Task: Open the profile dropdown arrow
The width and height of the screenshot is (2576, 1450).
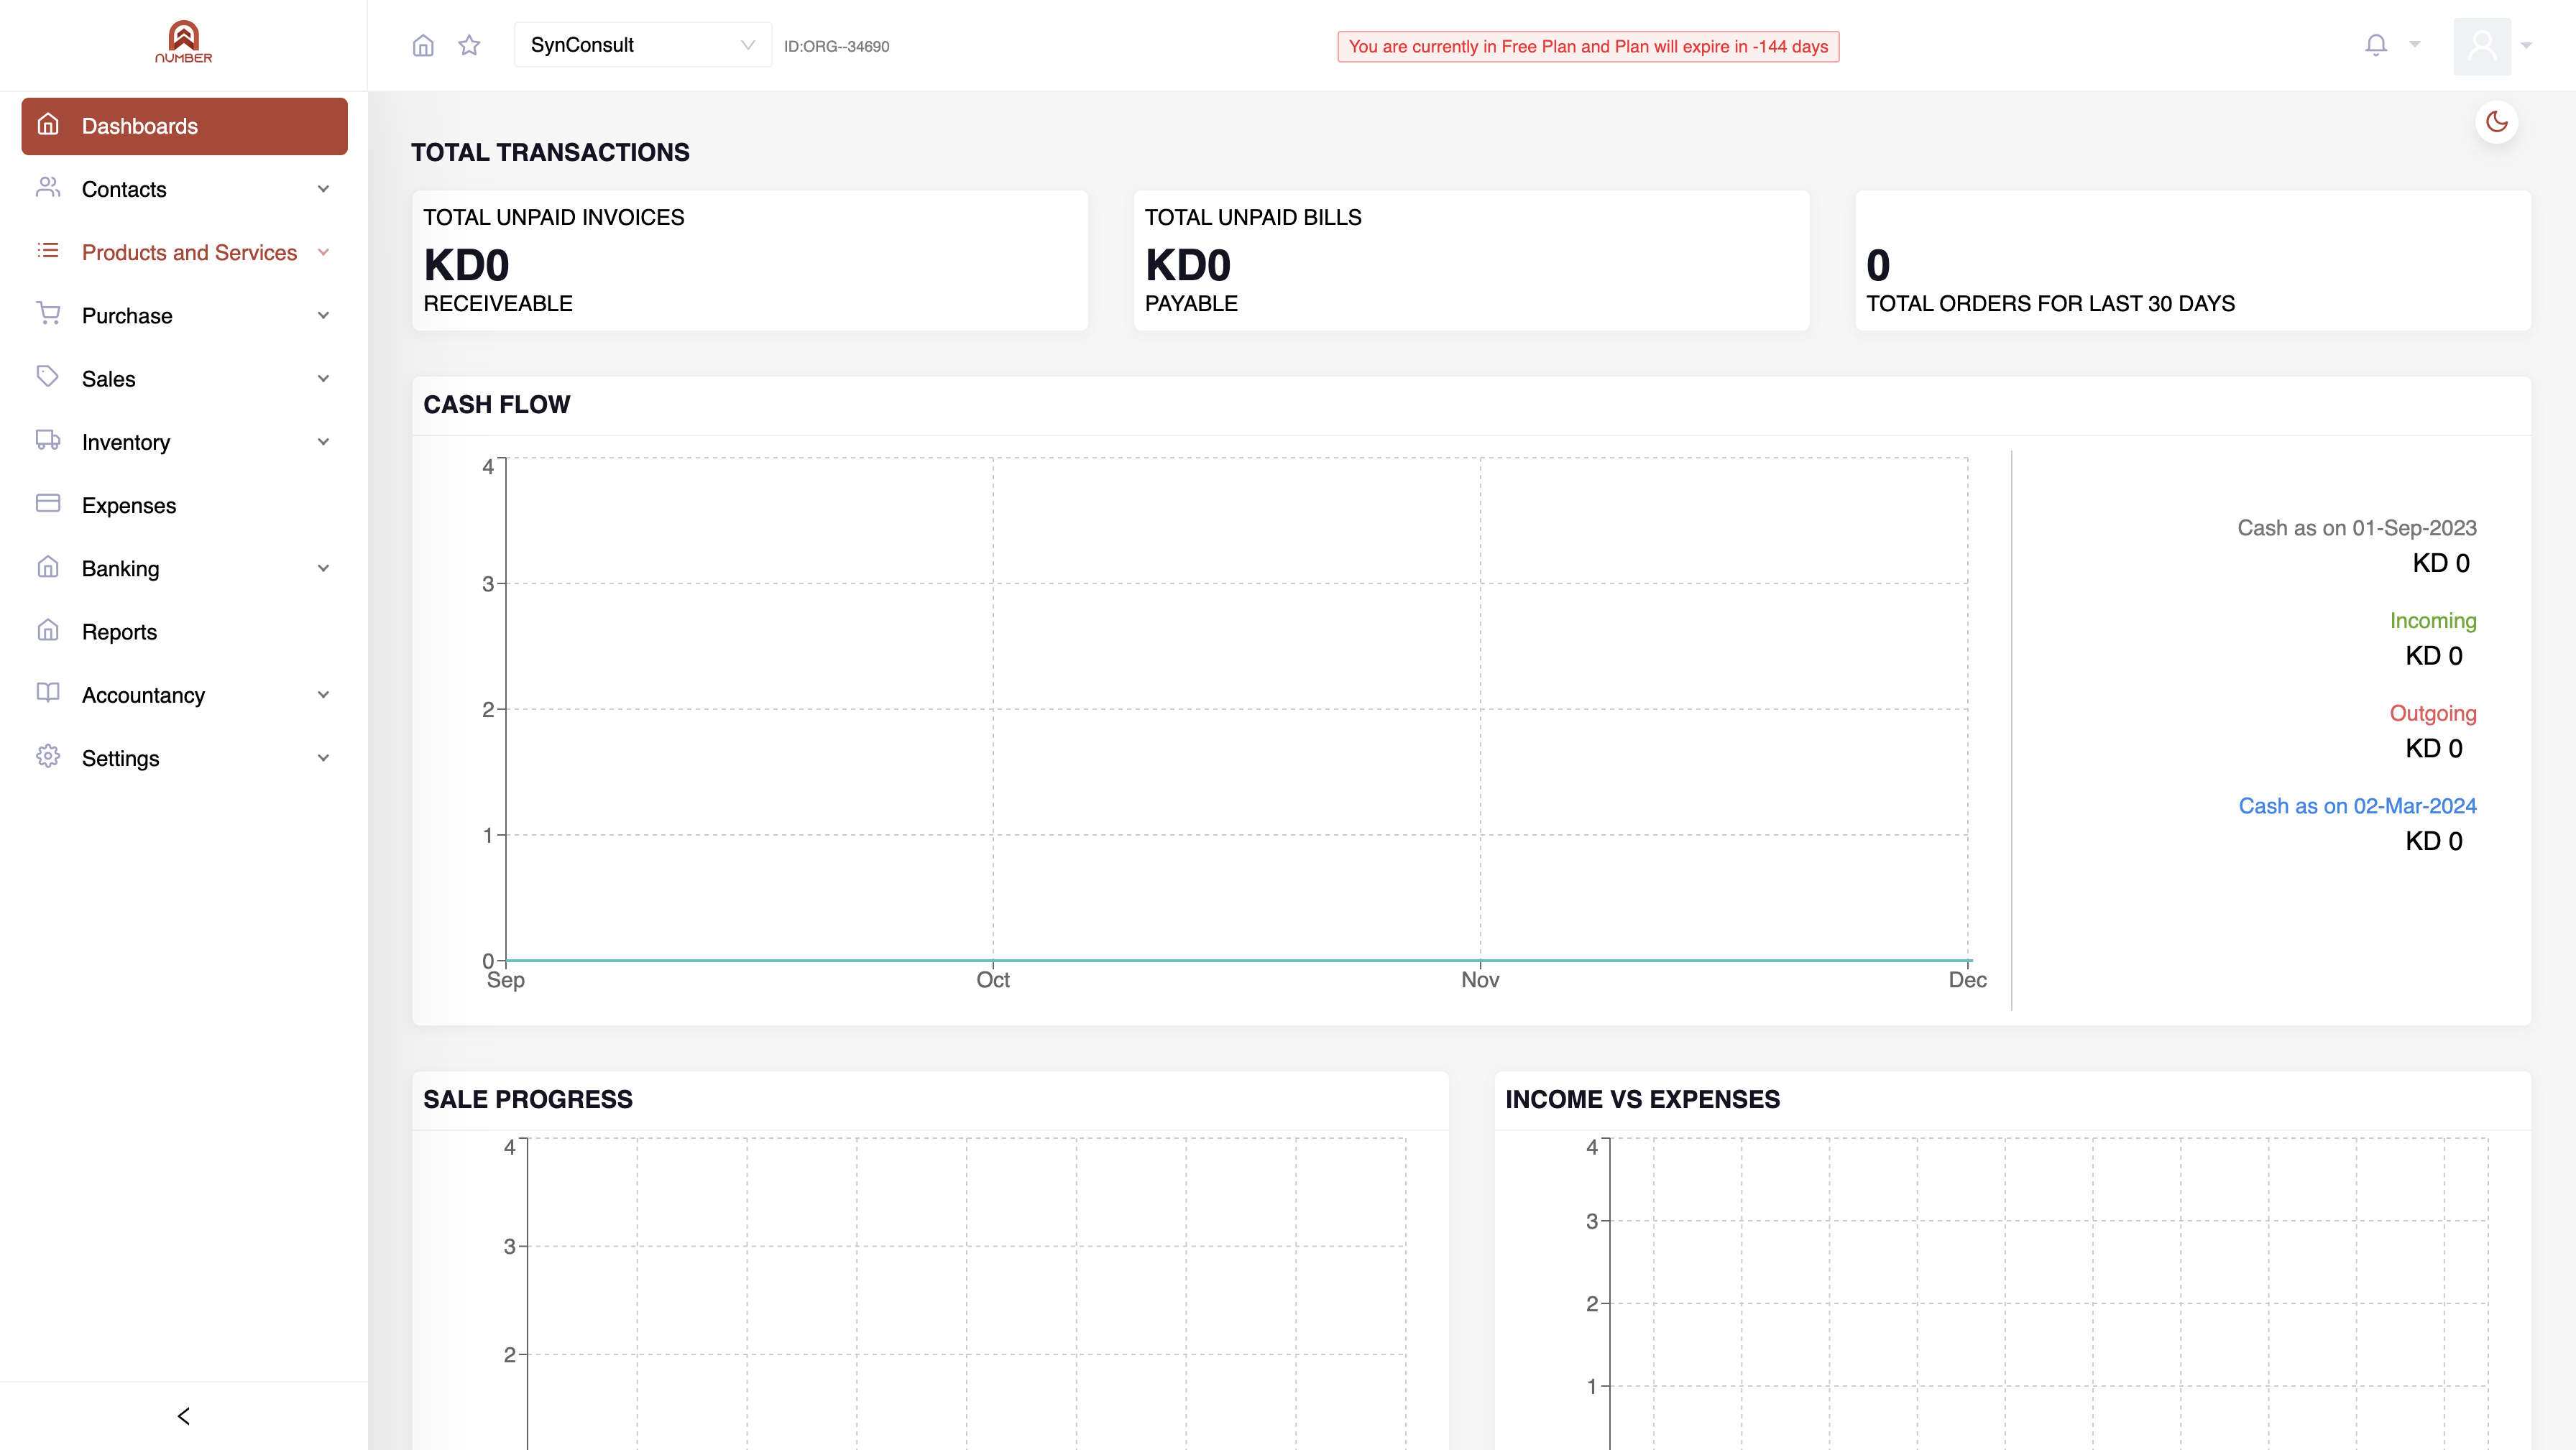Action: (x=2526, y=46)
